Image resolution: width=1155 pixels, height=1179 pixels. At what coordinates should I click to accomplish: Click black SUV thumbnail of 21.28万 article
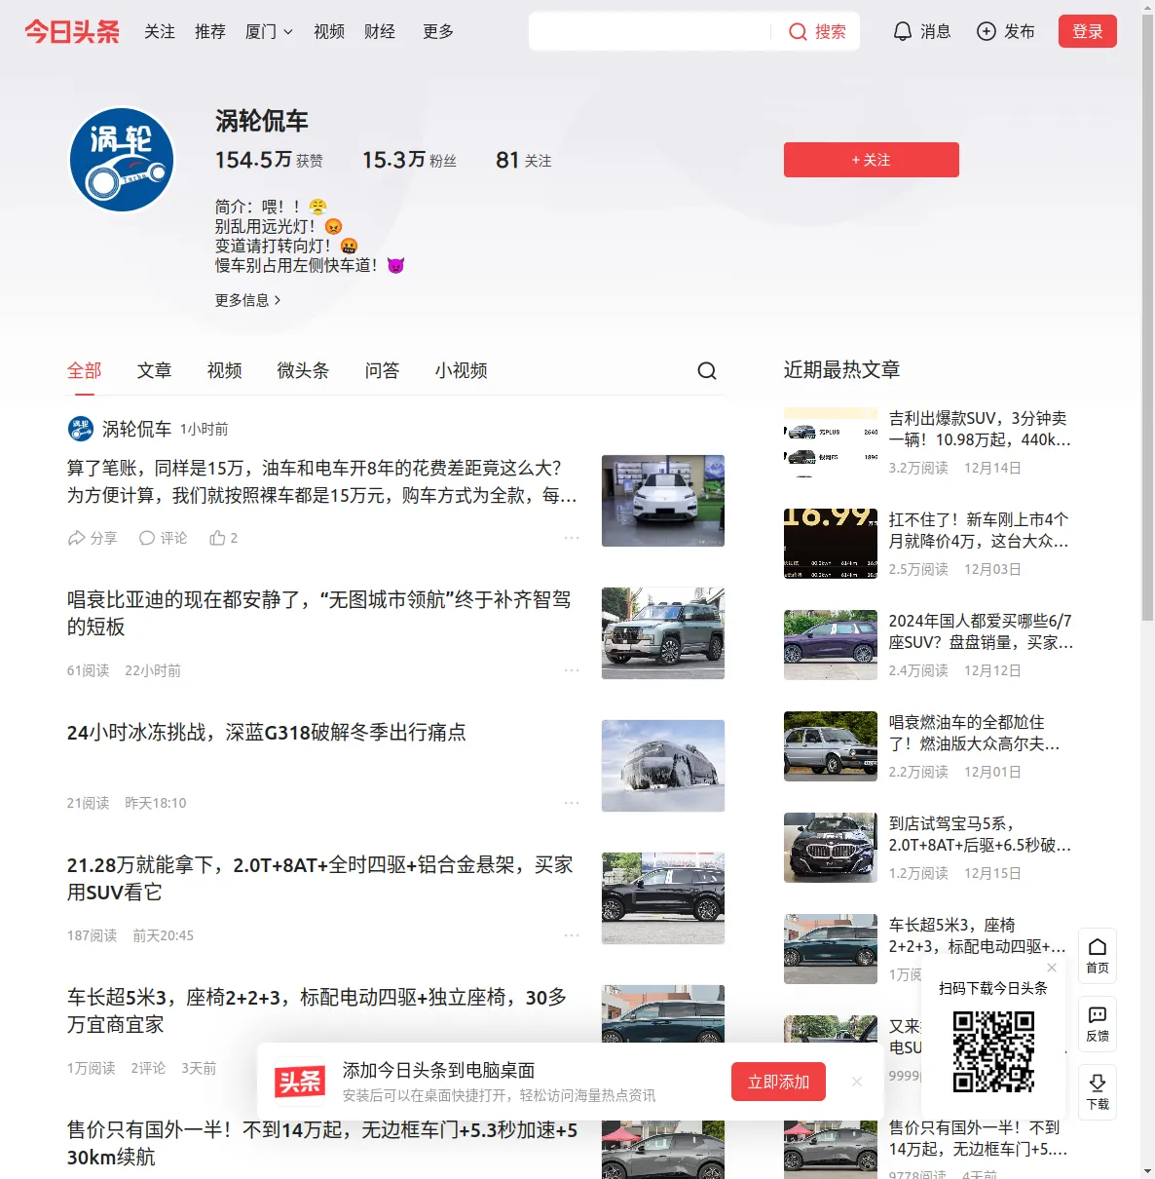tap(663, 898)
